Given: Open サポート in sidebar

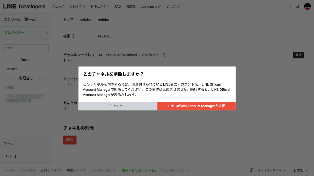Looking at the screenshot, I should click(x=26, y=157).
